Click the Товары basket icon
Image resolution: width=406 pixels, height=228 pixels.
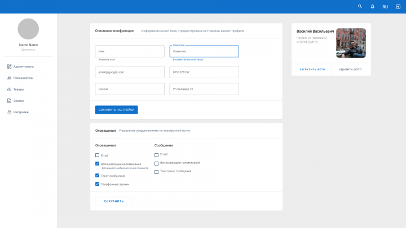click(x=10, y=89)
